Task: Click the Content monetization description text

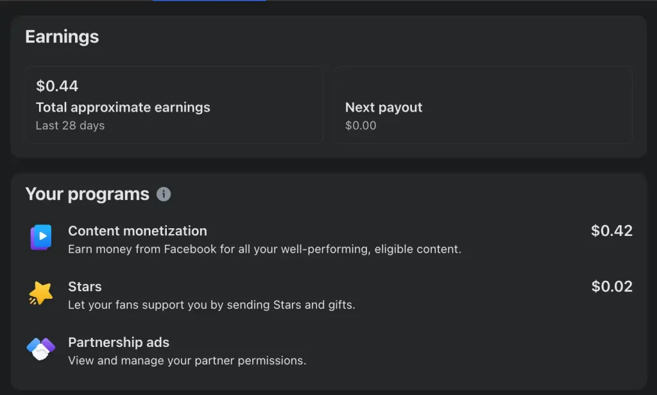Action: (x=264, y=249)
